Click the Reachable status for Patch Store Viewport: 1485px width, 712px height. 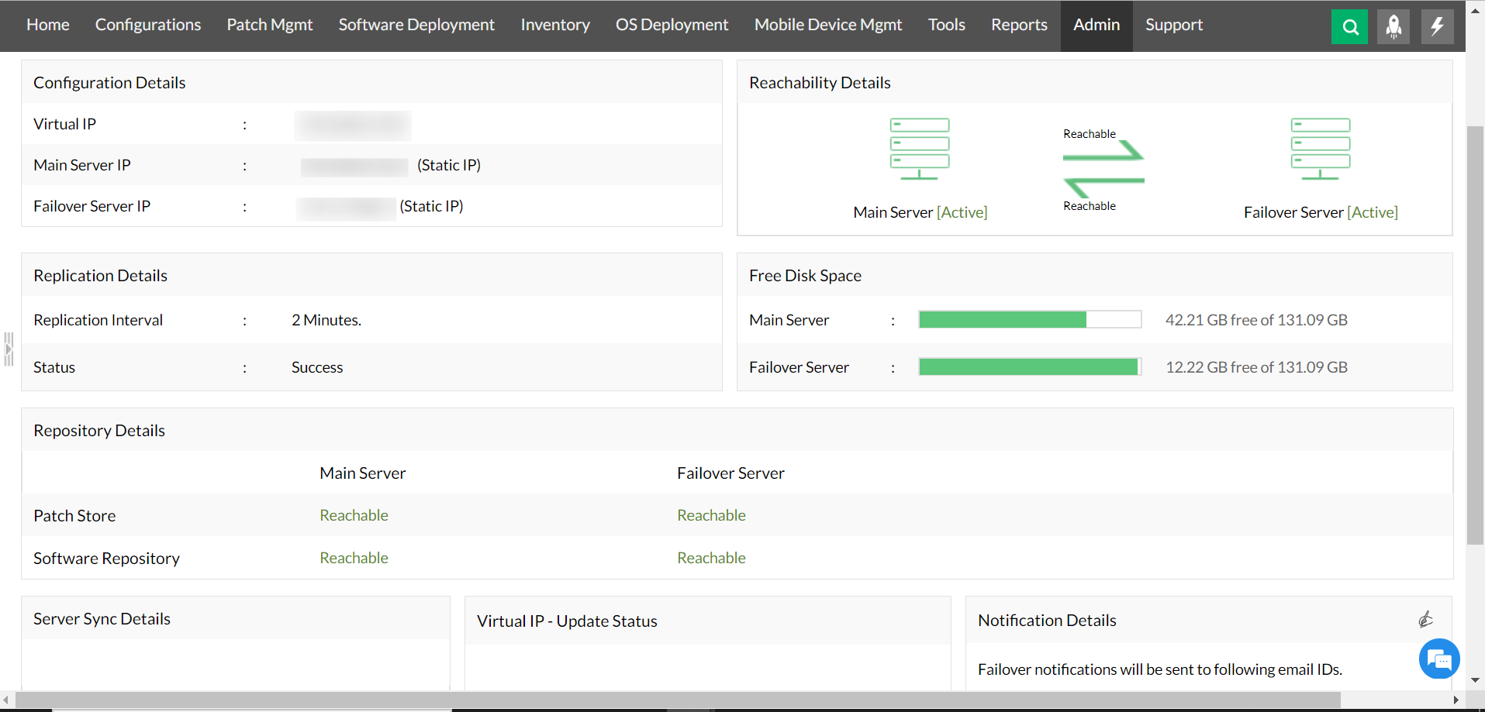pyautogui.click(x=354, y=515)
